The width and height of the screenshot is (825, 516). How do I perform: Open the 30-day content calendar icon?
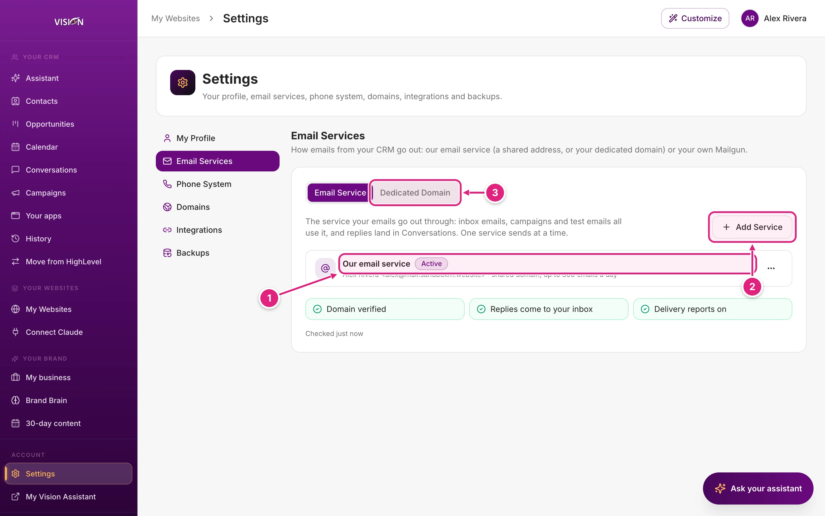(15, 423)
